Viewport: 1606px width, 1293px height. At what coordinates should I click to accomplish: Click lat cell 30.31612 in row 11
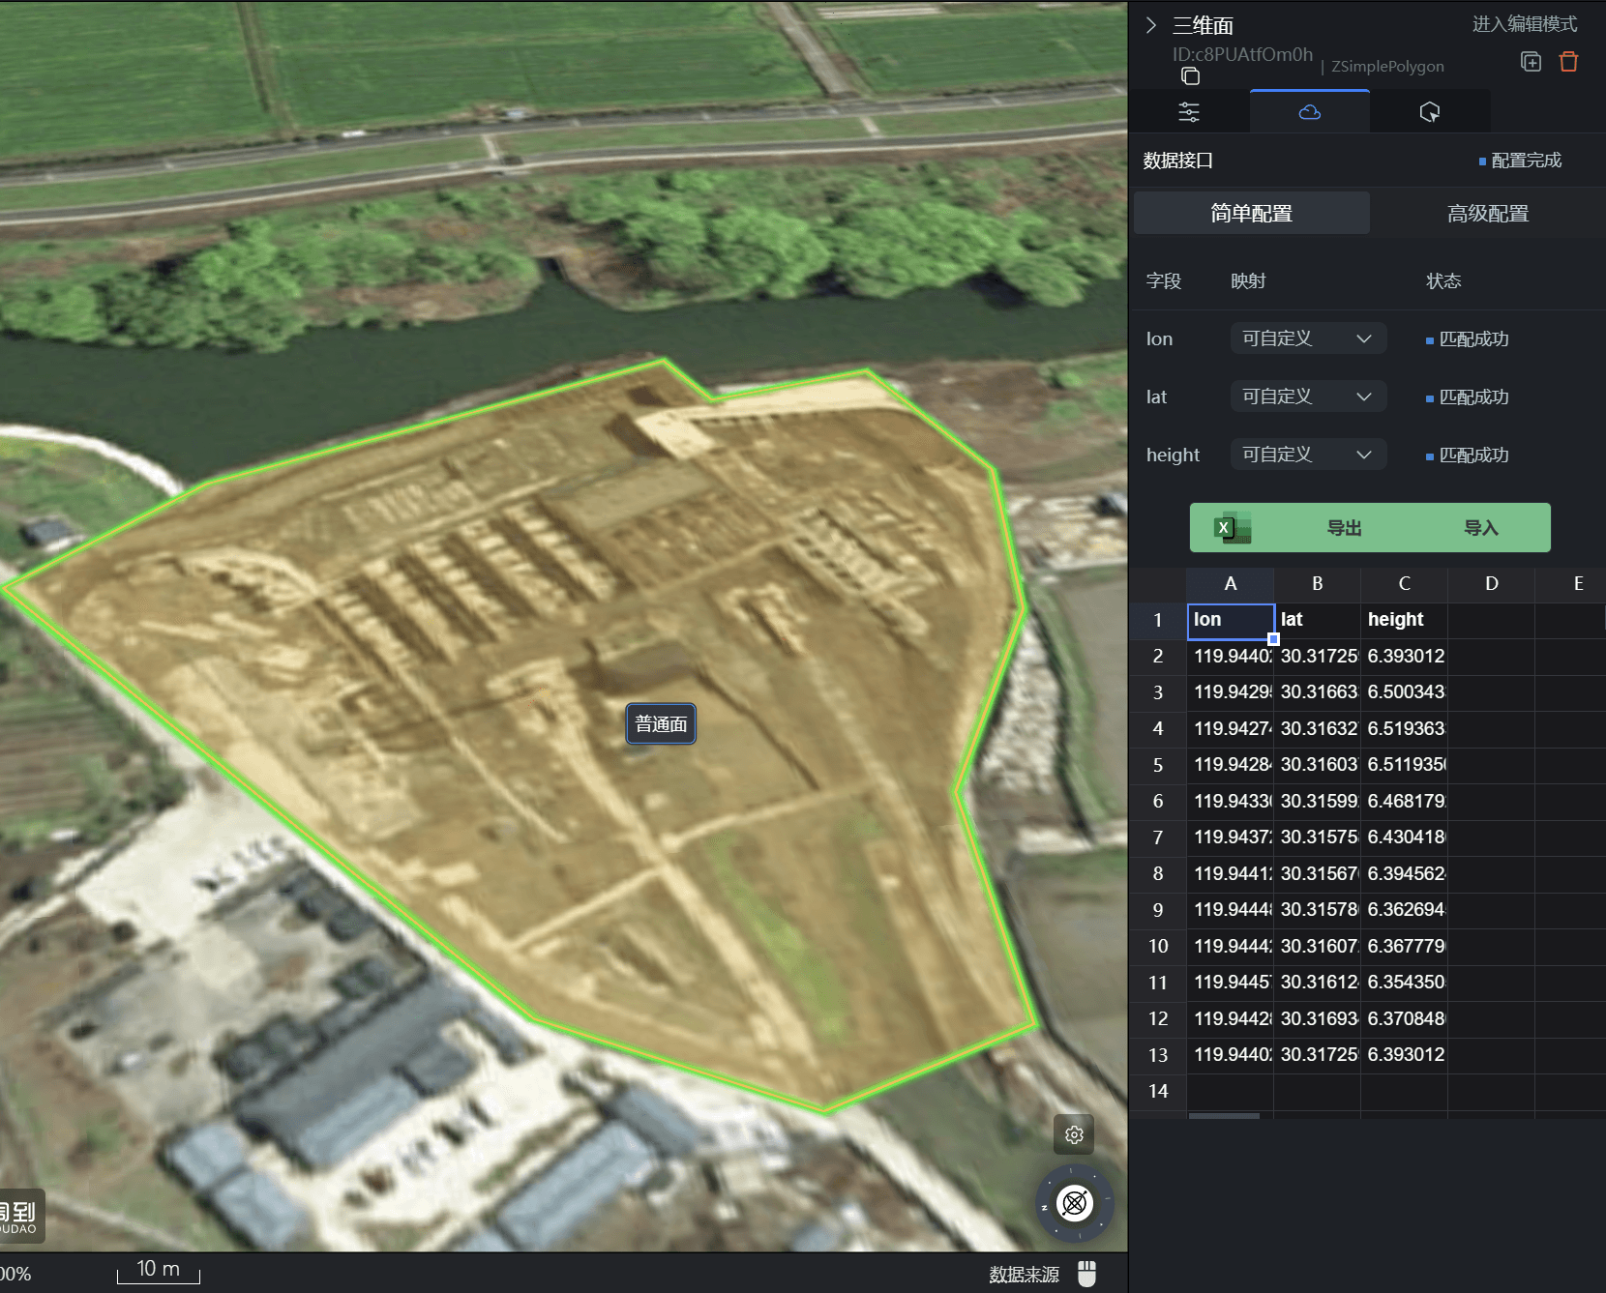tap(1317, 983)
